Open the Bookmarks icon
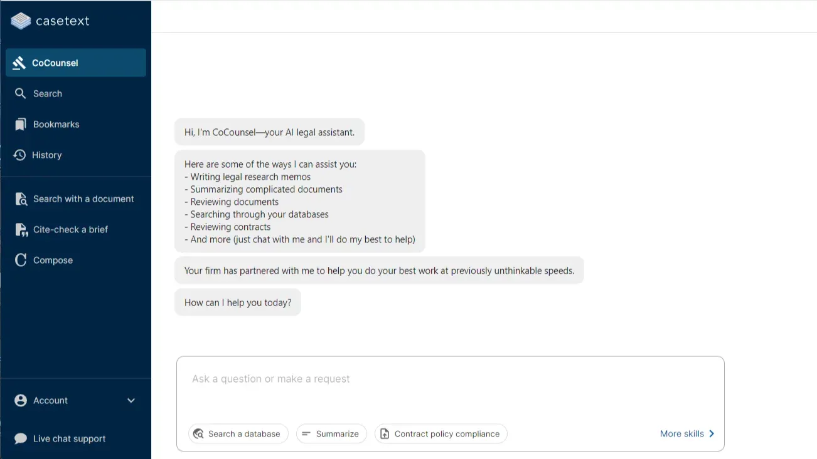This screenshot has height=459, width=817. coord(21,124)
